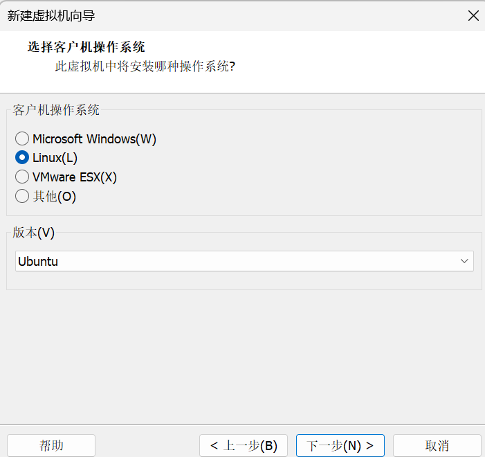
Task: Click the 客户机操作系统 group label
Action: [56, 109]
